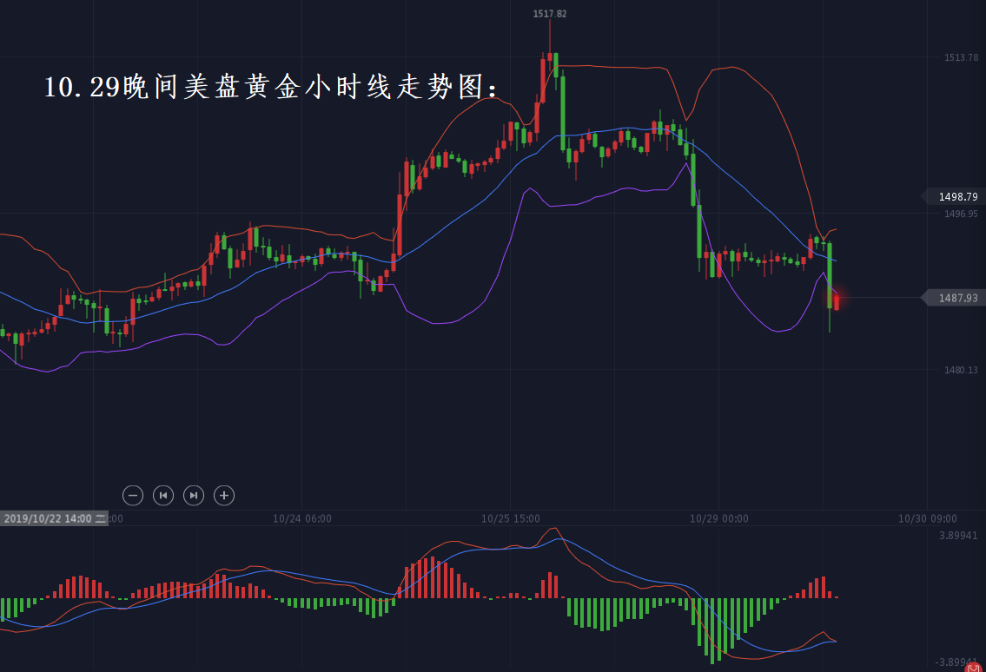Click the 1517.82 high price label
The height and width of the screenshot is (672, 986).
point(549,14)
